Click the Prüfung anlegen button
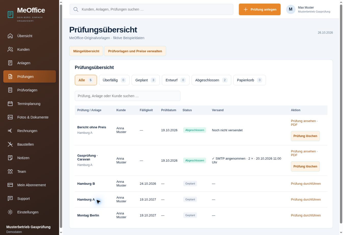This screenshot has width=343, height=235. click(260, 9)
